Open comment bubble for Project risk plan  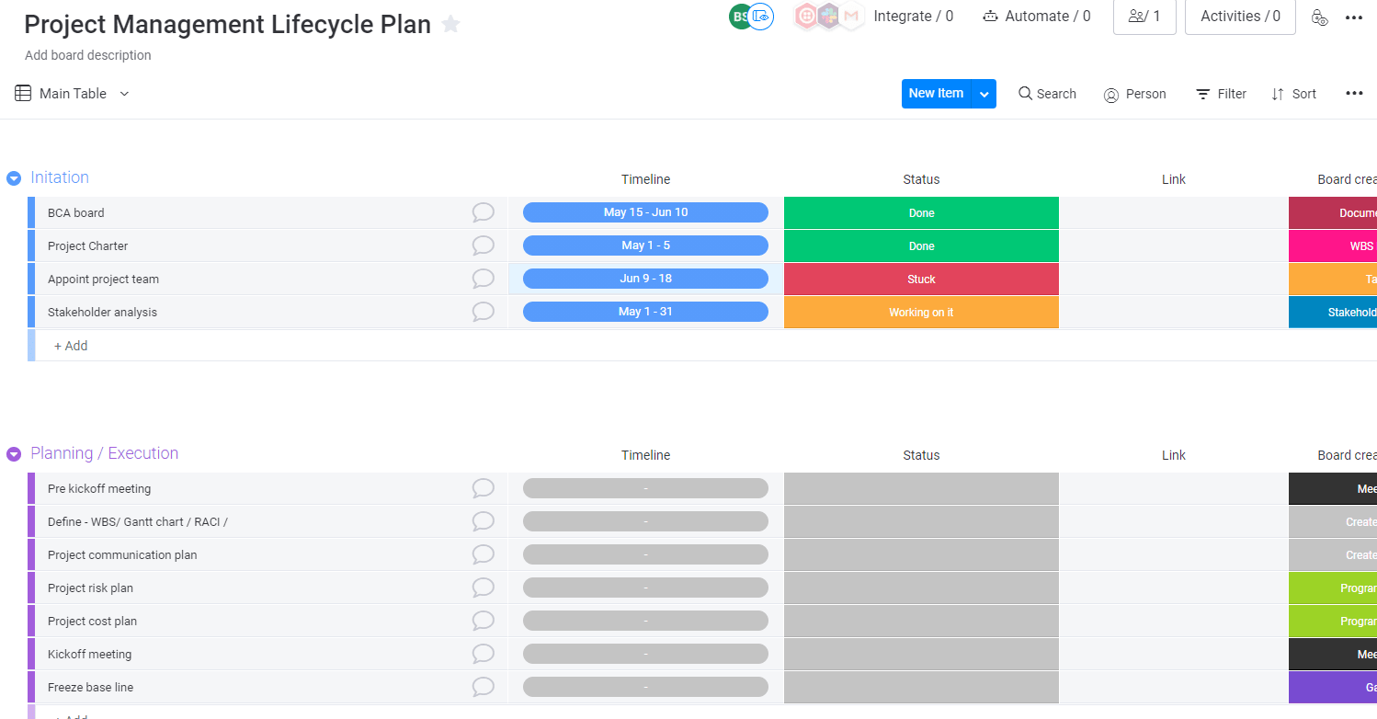coord(484,588)
